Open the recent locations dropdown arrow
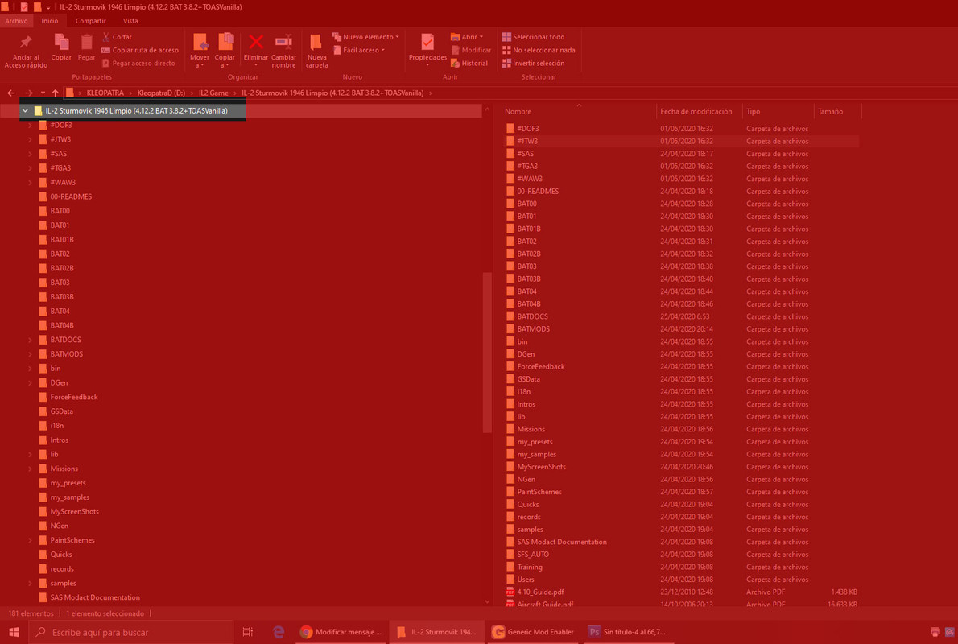The image size is (958, 644). [43, 93]
